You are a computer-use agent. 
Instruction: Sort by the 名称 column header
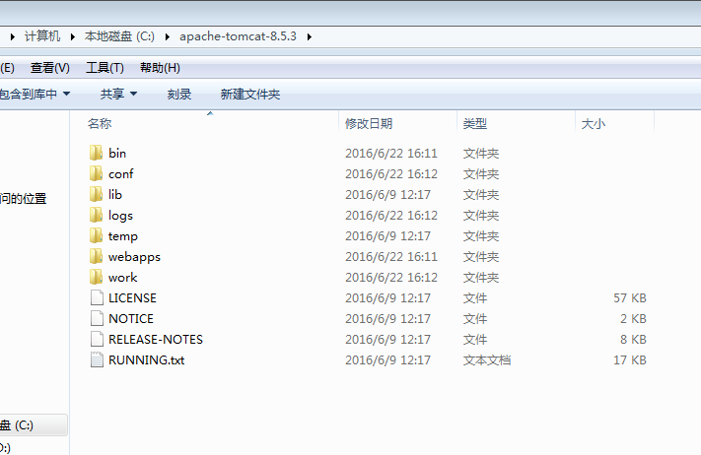pos(100,124)
